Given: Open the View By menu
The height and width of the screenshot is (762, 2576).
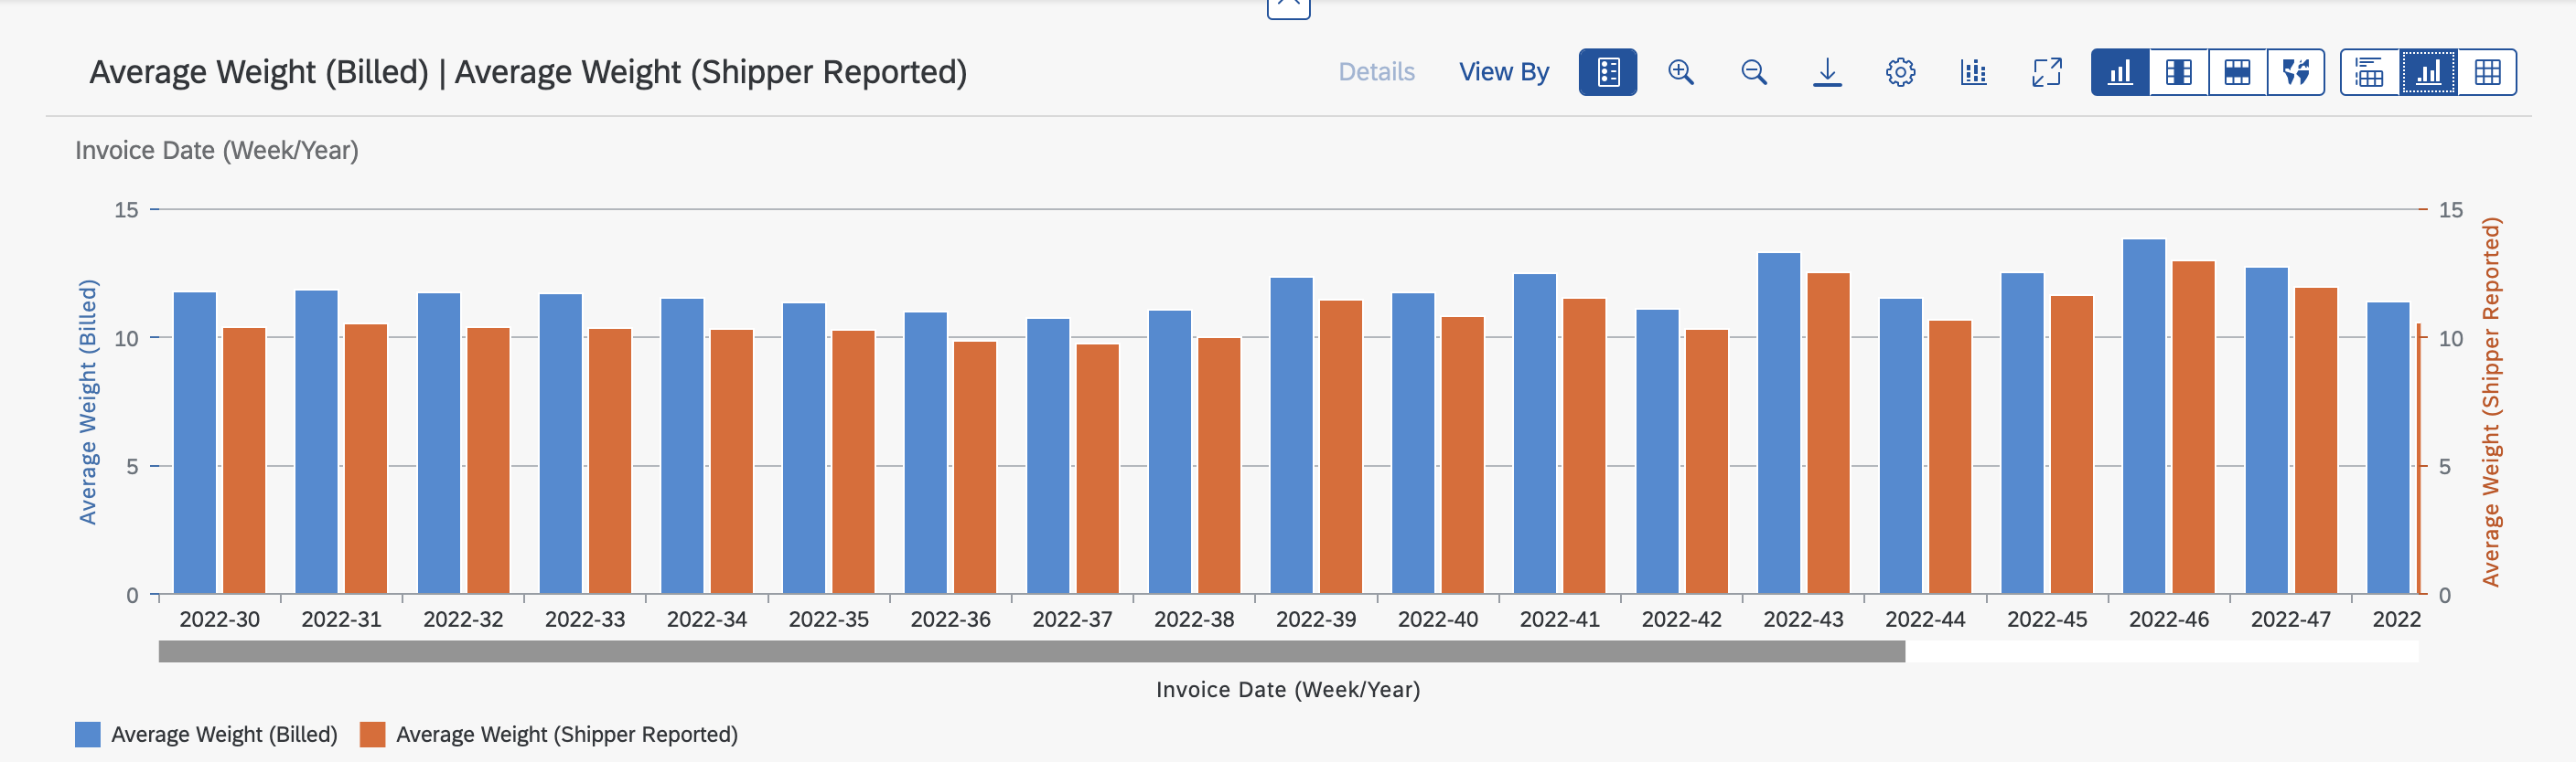Looking at the screenshot, I should 1503,72.
